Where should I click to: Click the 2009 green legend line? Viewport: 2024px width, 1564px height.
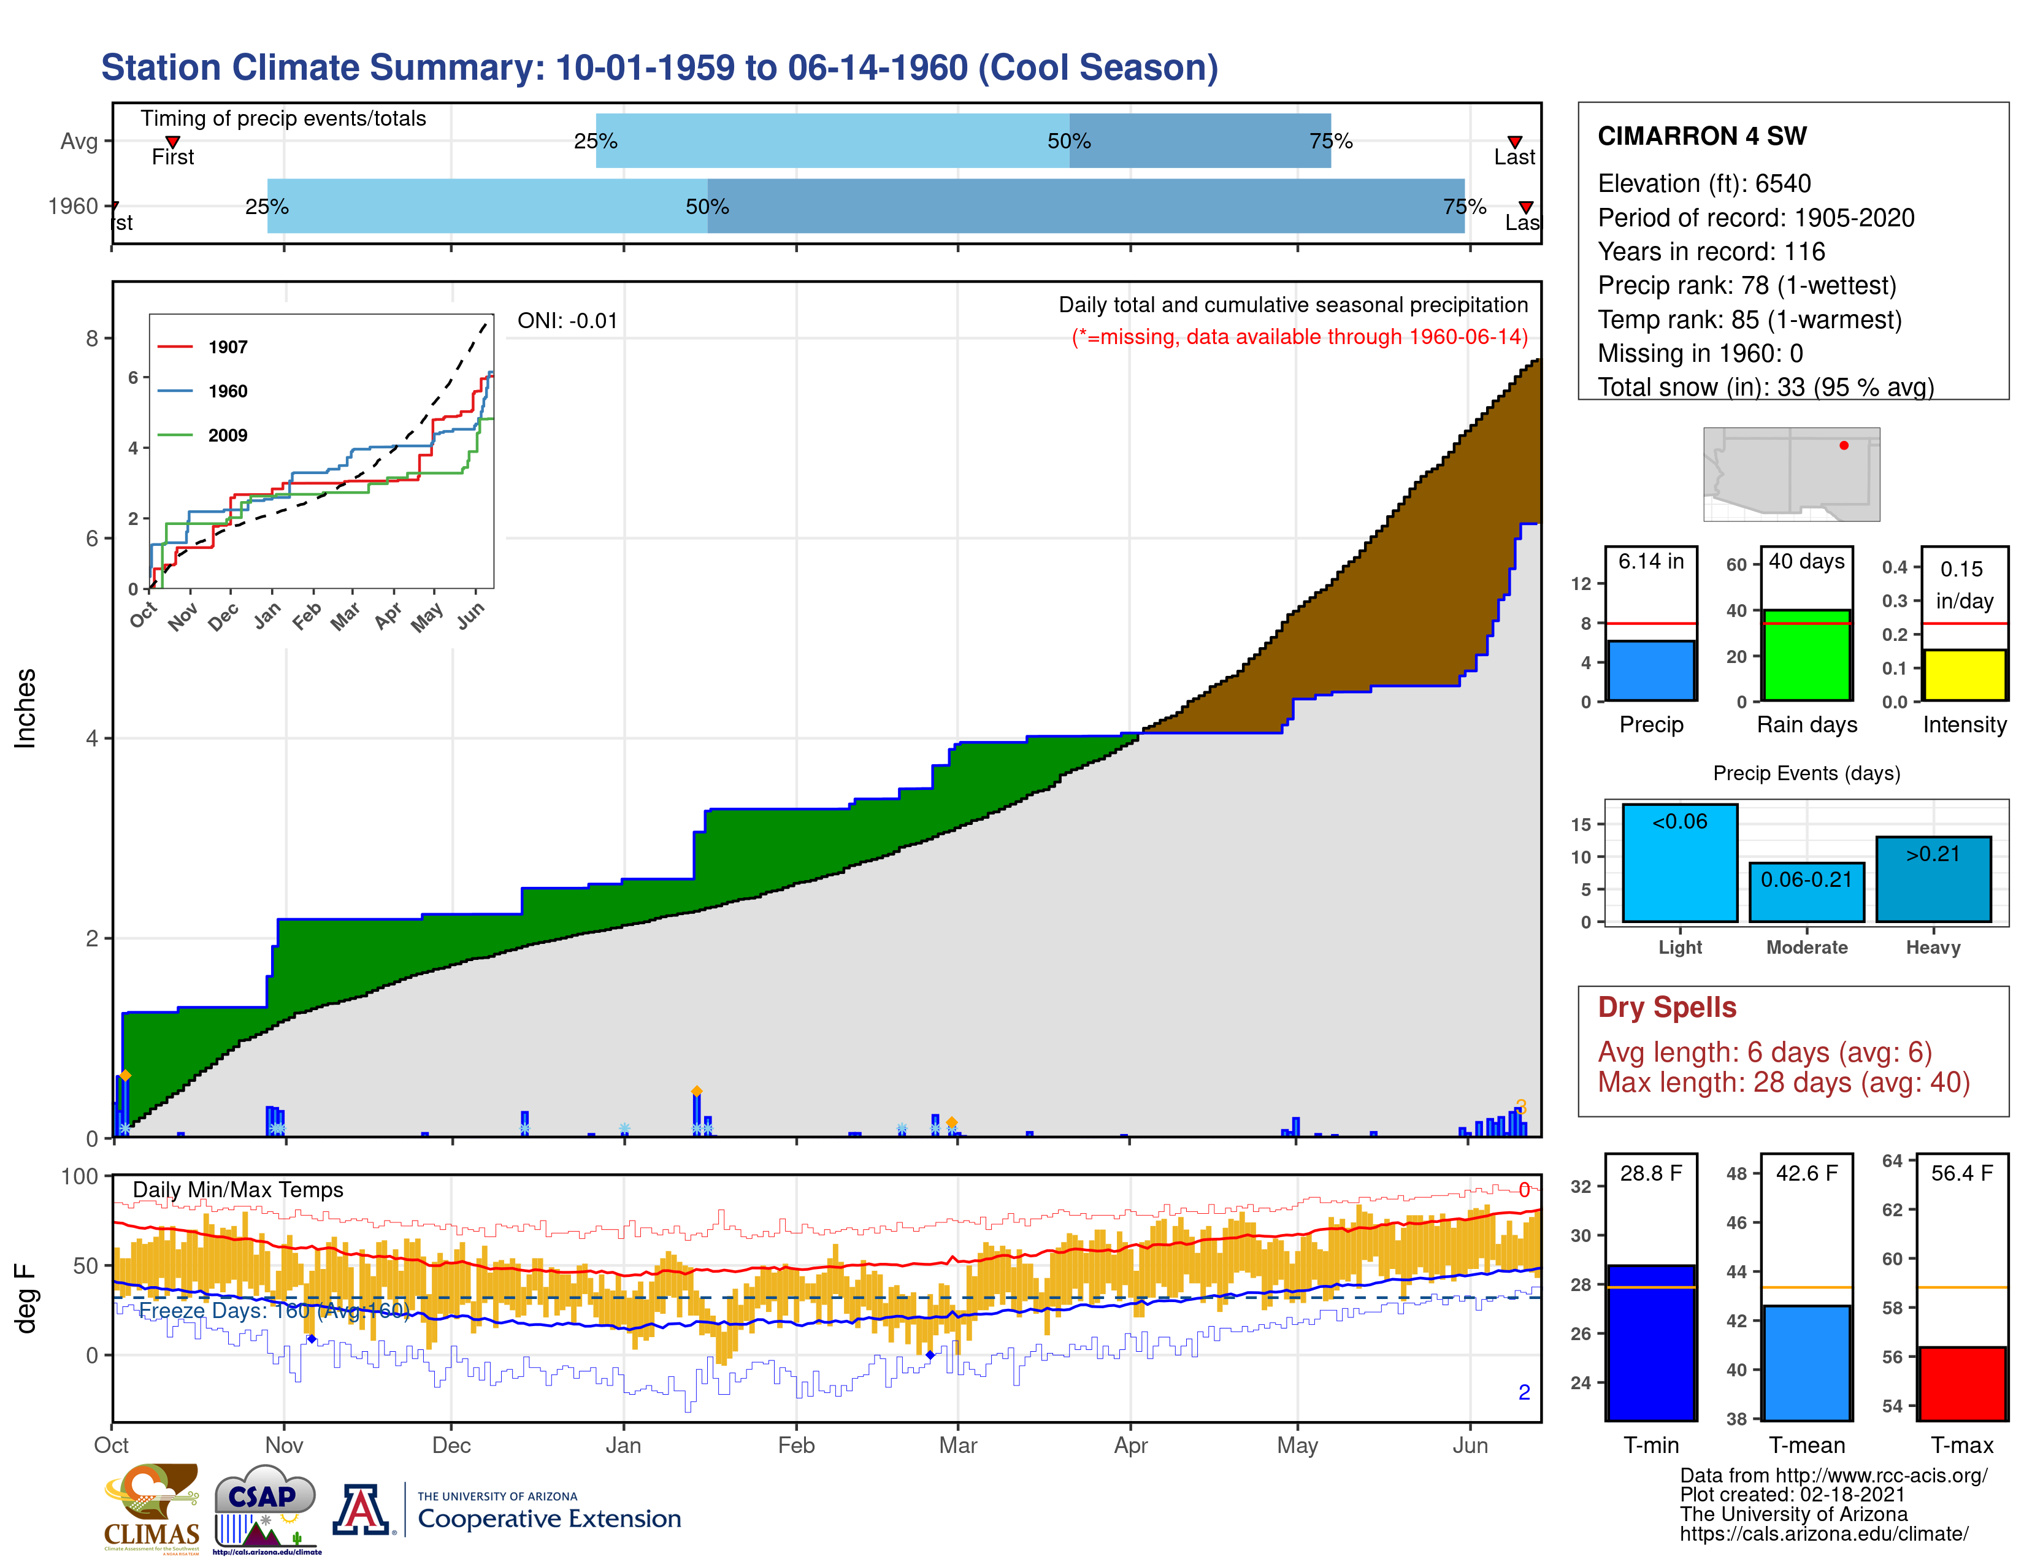click(174, 435)
